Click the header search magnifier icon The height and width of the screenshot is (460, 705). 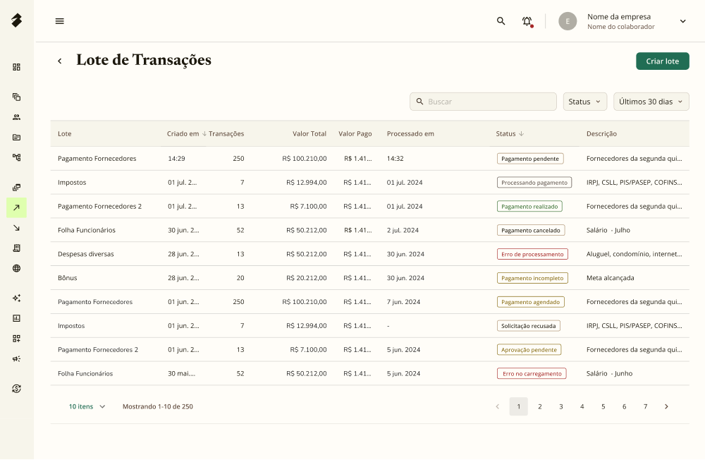(501, 21)
